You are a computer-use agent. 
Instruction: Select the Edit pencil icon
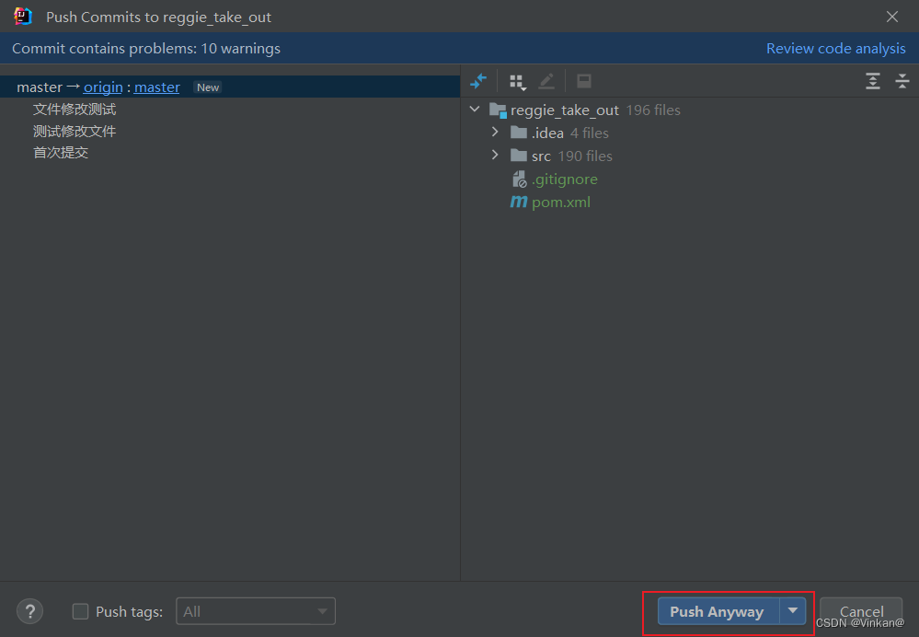coord(546,81)
